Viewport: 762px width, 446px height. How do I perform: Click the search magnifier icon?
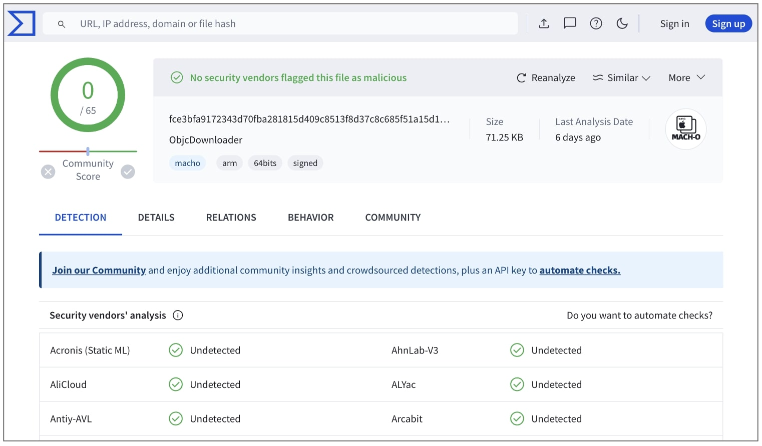click(x=62, y=24)
